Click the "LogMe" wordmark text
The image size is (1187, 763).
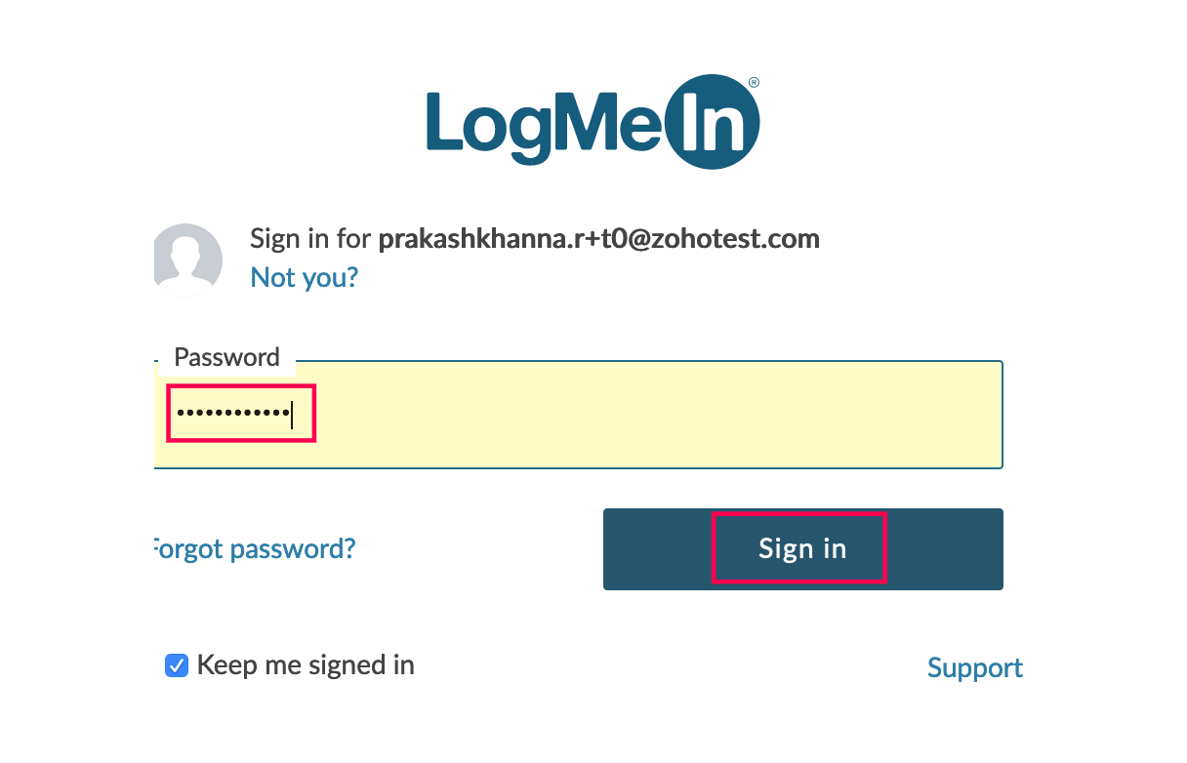tap(540, 127)
